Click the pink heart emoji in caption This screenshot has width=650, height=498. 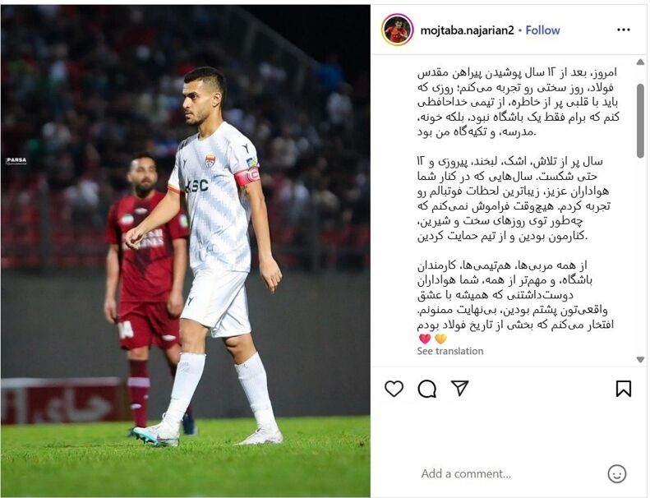(x=425, y=339)
